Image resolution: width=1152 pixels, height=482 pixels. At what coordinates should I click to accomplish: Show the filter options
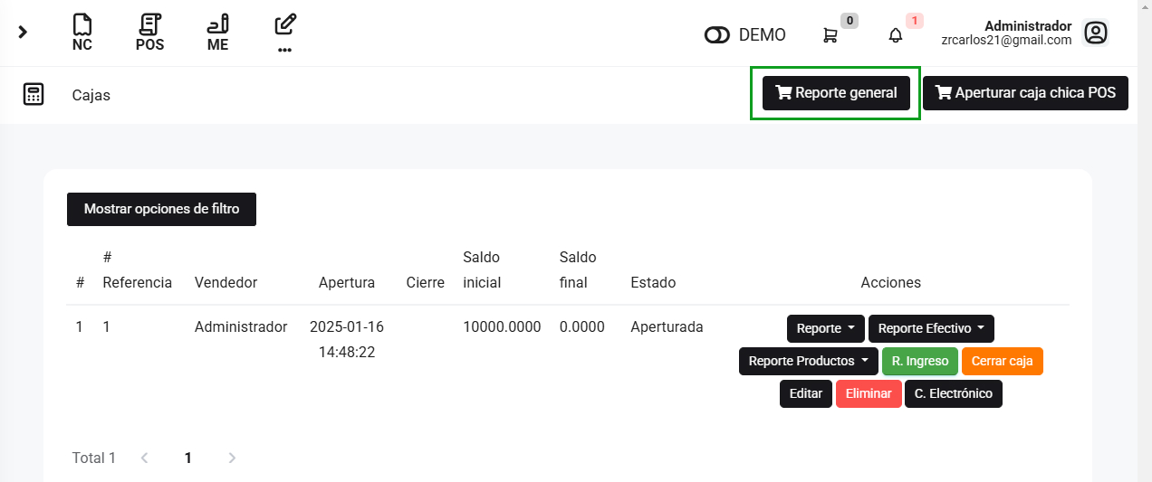pyautogui.click(x=161, y=209)
